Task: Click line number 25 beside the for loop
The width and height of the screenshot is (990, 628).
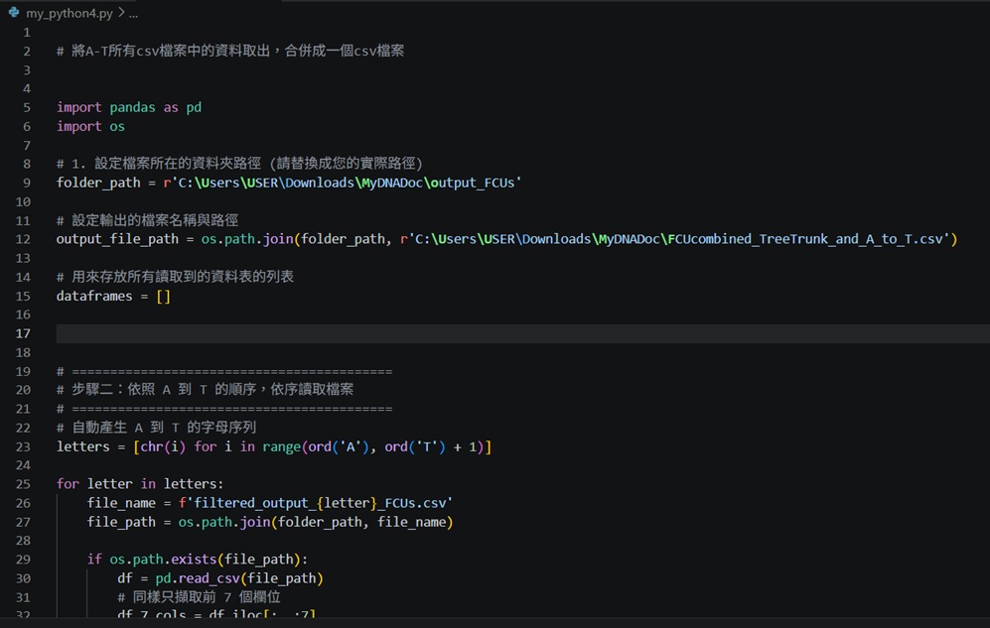Action: pyautogui.click(x=24, y=484)
